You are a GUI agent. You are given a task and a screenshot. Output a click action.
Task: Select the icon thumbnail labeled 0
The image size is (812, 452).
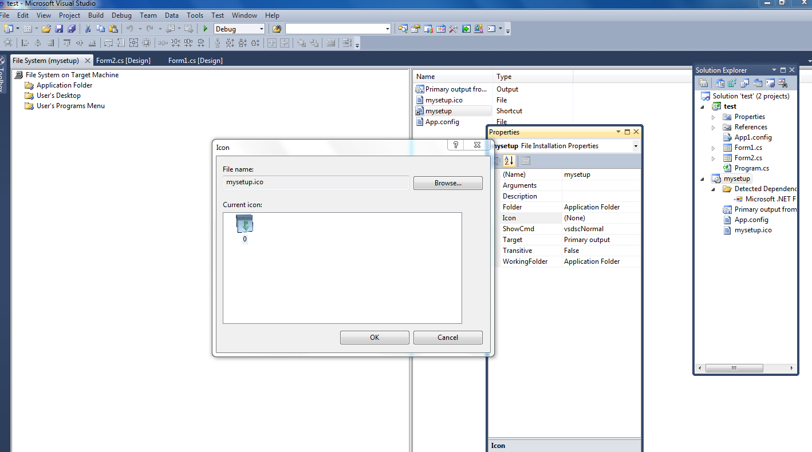(x=245, y=223)
